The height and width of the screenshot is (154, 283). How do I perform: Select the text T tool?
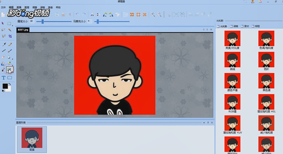click(3, 78)
